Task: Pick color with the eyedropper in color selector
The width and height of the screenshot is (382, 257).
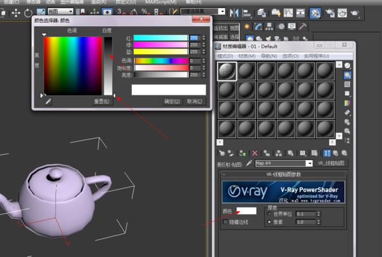Action: tap(48, 101)
